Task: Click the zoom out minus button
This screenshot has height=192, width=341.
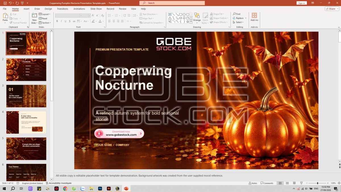Action: tap(307, 183)
